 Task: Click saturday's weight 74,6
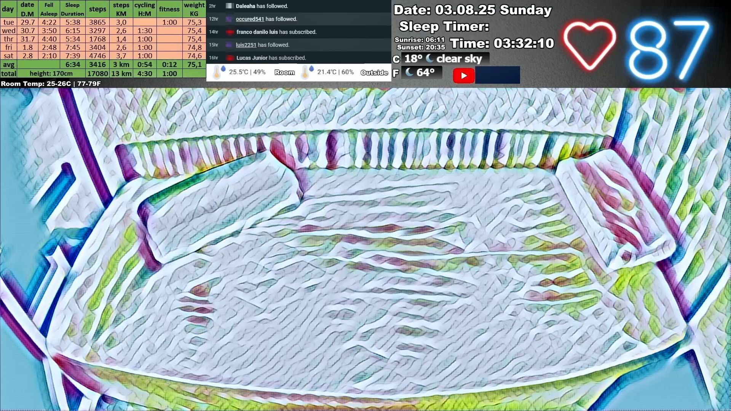point(195,56)
